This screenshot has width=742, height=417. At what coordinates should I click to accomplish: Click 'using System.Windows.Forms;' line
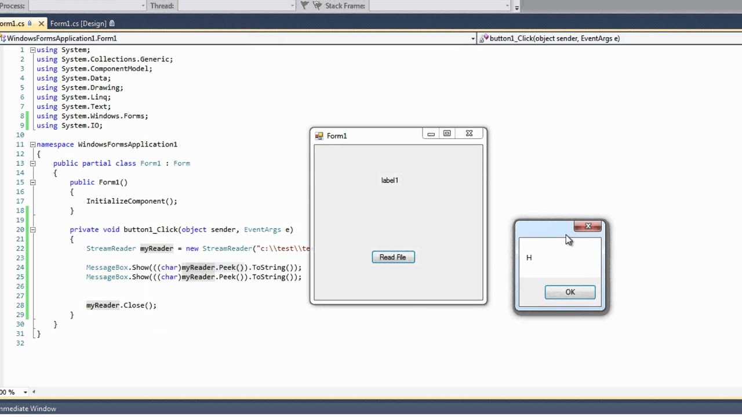coord(92,116)
